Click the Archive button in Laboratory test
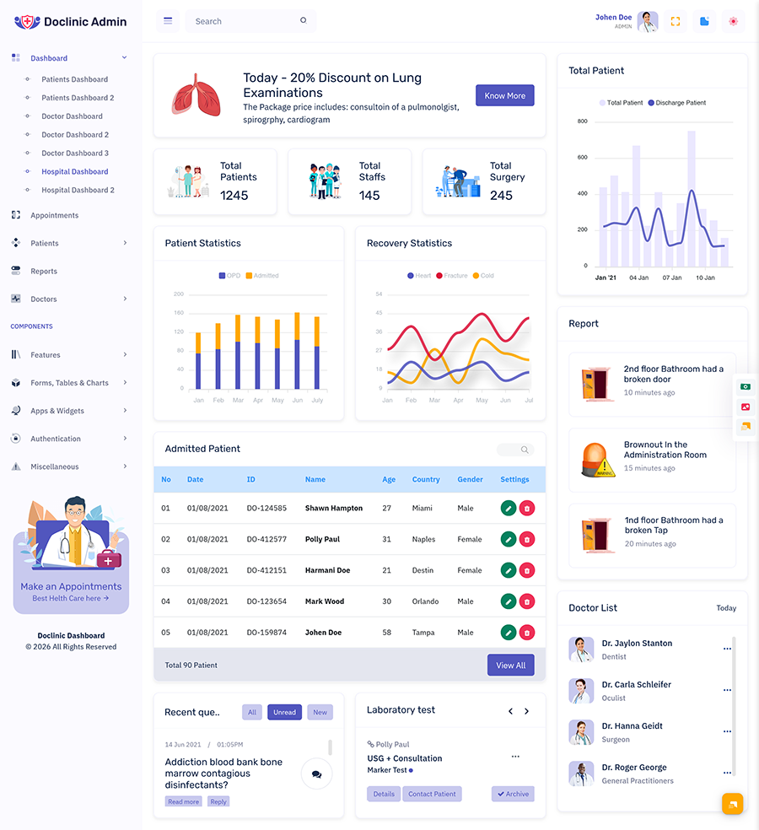The width and height of the screenshot is (759, 830). point(513,794)
